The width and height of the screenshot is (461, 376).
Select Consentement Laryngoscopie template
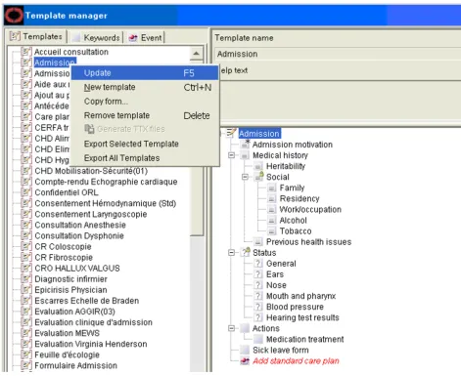tap(91, 214)
